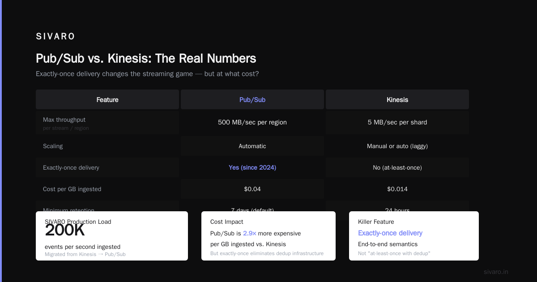Click the 'per stream / region' sublabel
537x282 pixels.
coord(66,128)
